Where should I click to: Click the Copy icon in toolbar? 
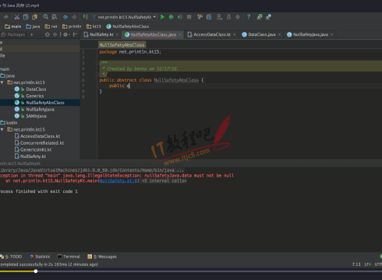coord(26,17)
